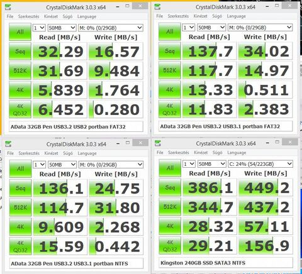Image resolution: width=302 pixels, height=274 pixels.
Task: Run 4K QD32 test in USB2 FAT32 window
Action: (20, 109)
